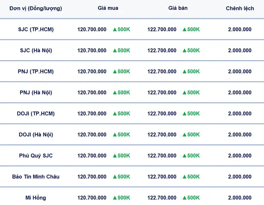The height and width of the screenshot is (205, 264).
Task: Select the SJC (TP.HCM) row label
Action: [36, 29]
